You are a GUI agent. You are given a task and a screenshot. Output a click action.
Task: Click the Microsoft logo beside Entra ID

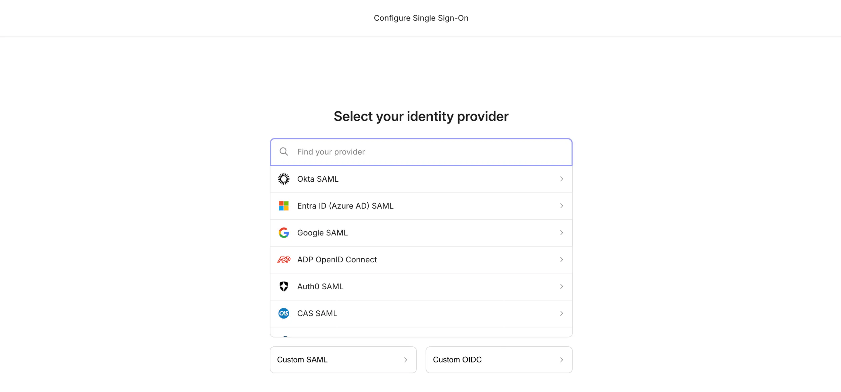pos(284,206)
